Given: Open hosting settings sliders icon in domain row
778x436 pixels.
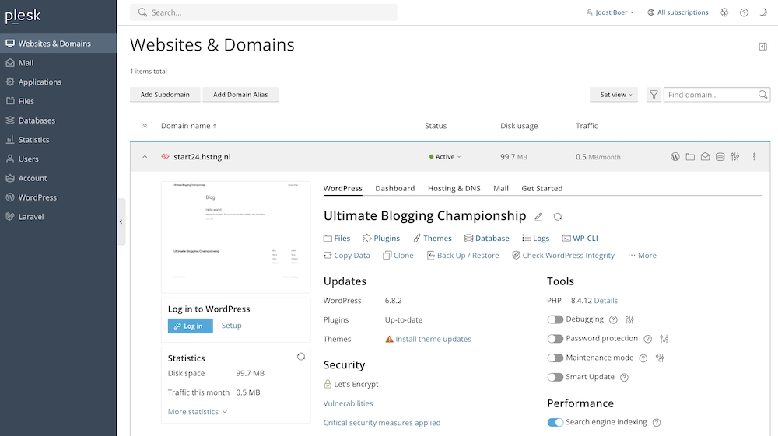Looking at the screenshot, I should (735, 156).
